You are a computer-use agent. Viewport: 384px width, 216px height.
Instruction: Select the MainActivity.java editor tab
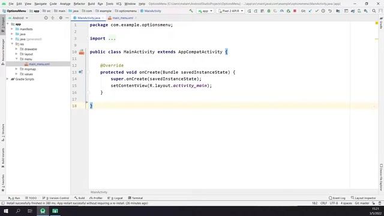tap(89, 18)
